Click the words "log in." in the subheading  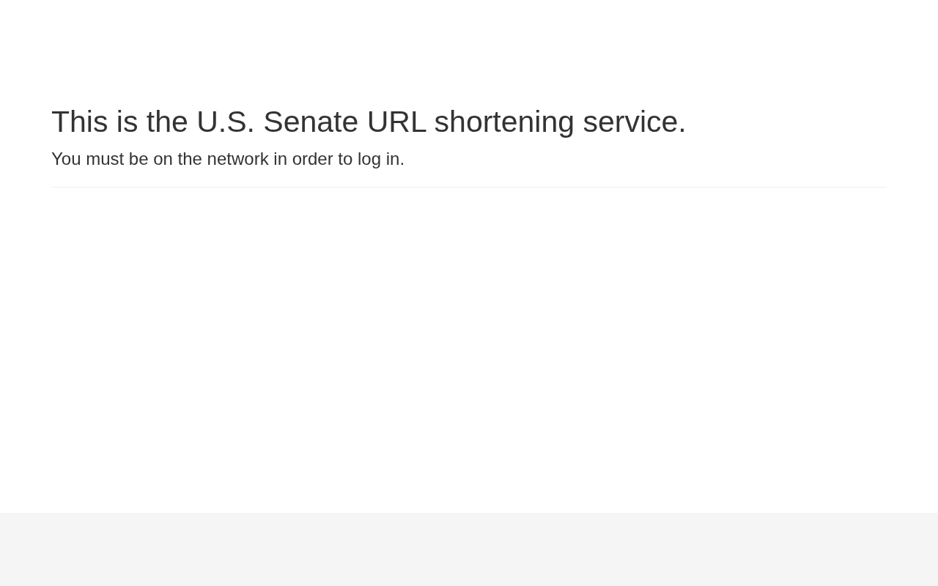click(x=380, y=159)
